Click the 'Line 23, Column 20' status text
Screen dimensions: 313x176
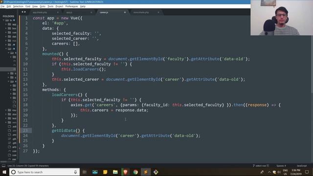pos(19,166)
